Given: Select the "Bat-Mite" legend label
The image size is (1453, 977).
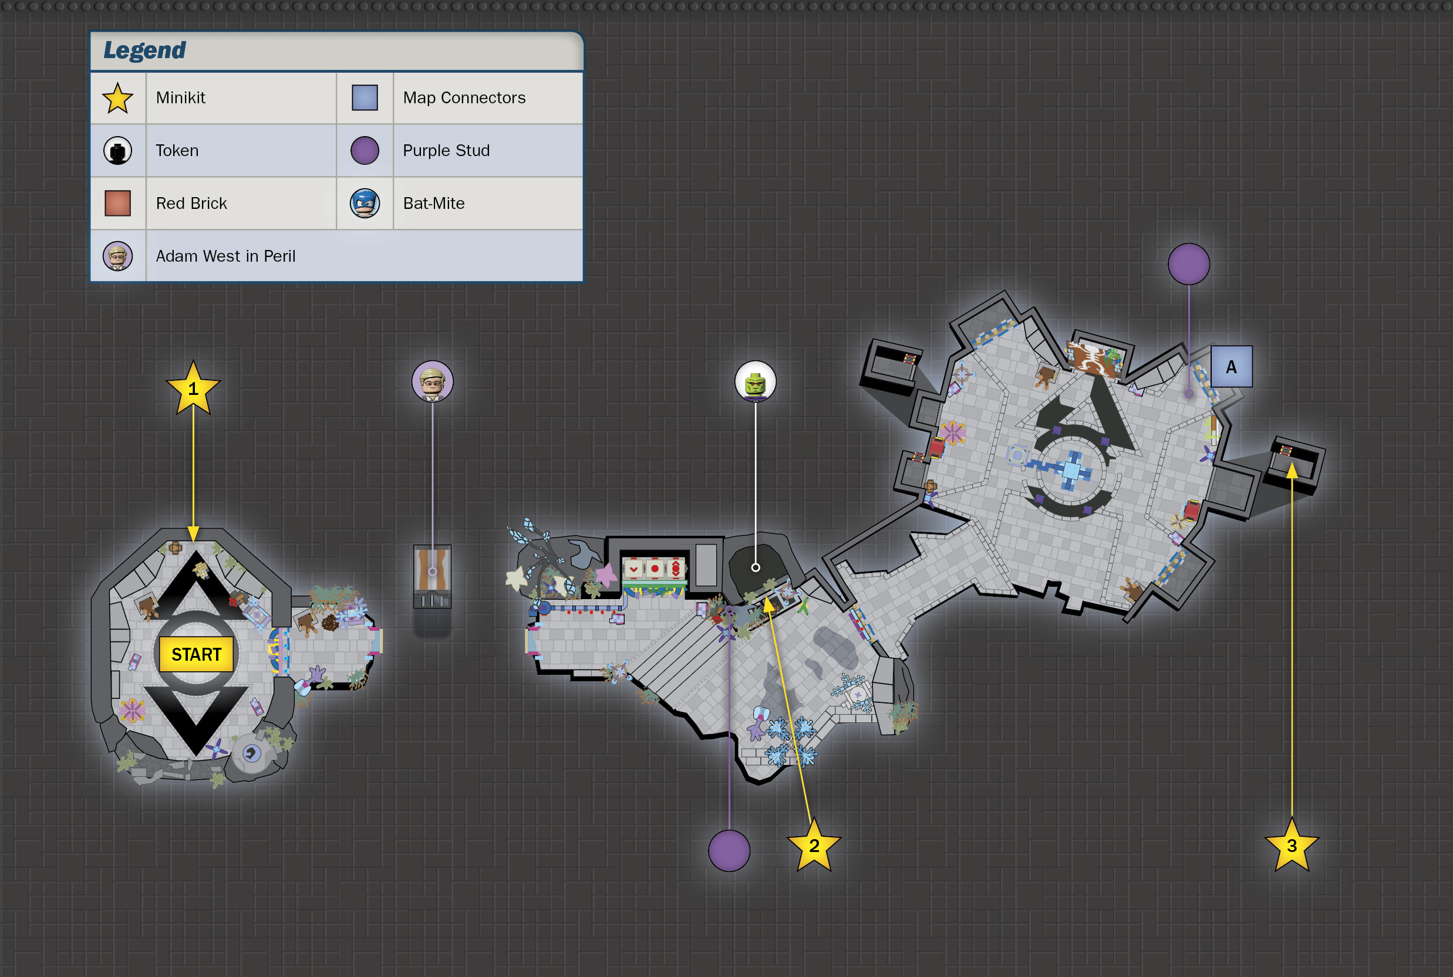Looking at the screenshot, I should [x=434, y=203].
